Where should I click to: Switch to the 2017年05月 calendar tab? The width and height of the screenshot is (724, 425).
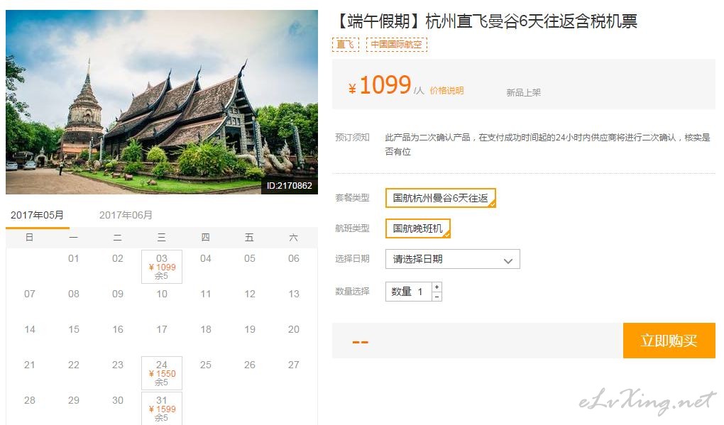click(37, 215)
